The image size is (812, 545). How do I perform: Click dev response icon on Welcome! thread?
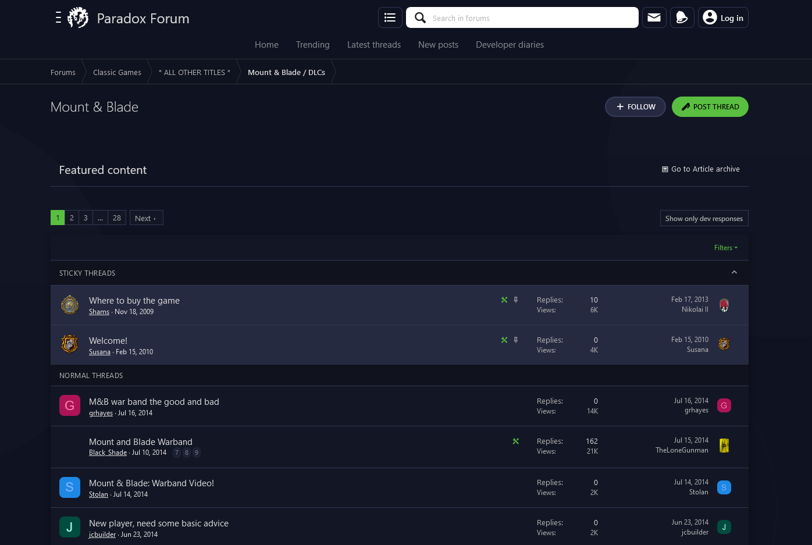(x=504, y=340)
